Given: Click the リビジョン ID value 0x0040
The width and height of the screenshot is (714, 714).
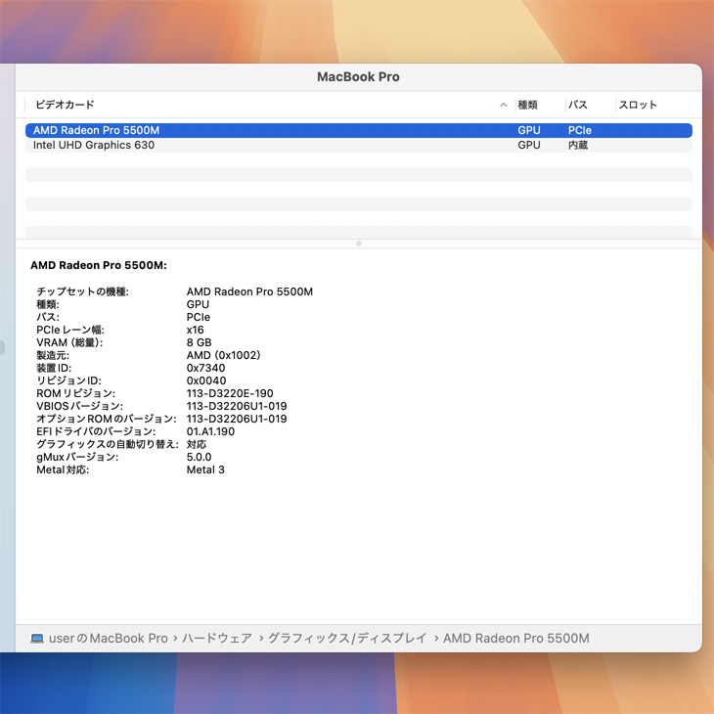Looking at the screenshot, I should 206,380.
